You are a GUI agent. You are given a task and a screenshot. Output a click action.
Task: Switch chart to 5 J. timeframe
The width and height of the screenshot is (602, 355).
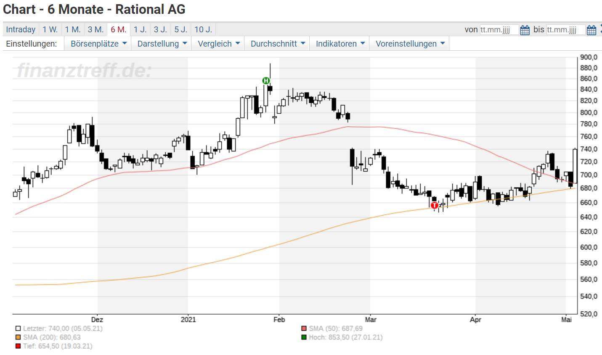[x=181, y=29]
